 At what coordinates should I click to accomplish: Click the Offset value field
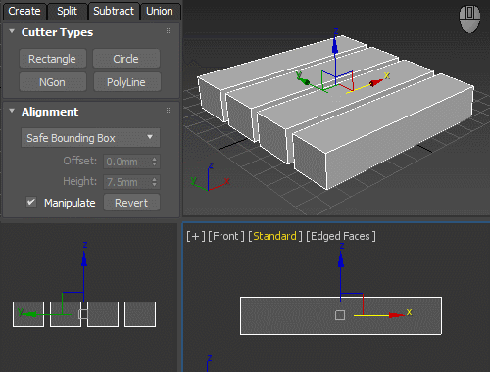[x=126, y=162]
